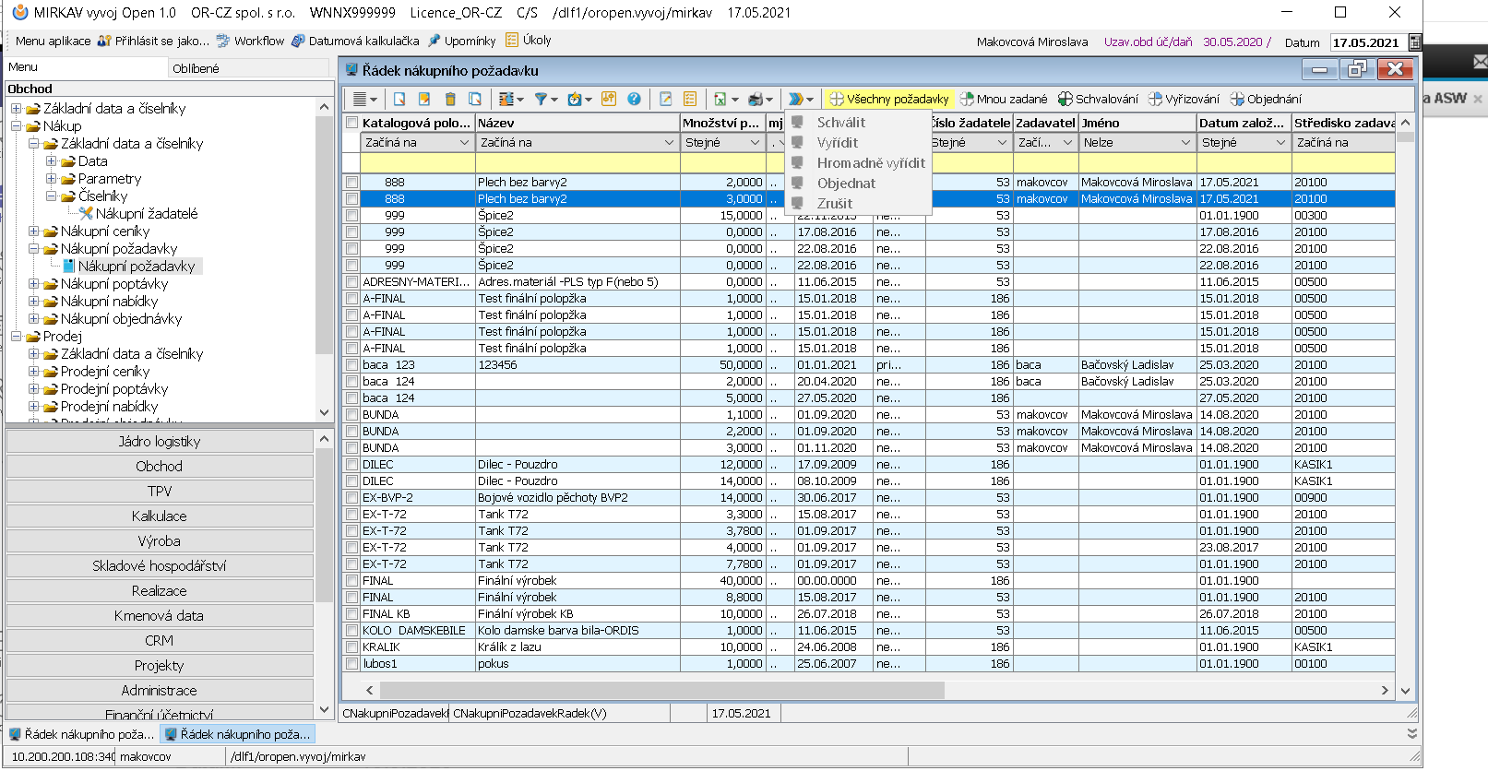Open the filter funnel tool
Viewport: 1488px width, 771px height.
[x=542, y=100]
